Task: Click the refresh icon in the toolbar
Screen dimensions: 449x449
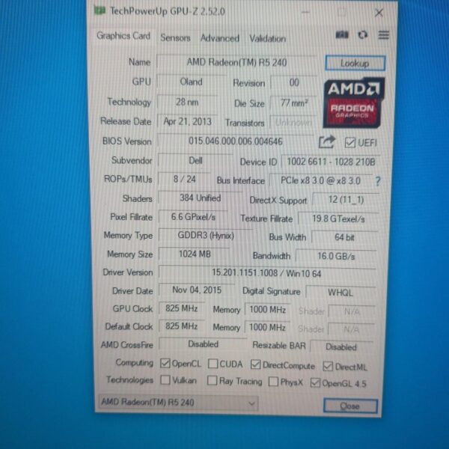Action: click(363, 35)
